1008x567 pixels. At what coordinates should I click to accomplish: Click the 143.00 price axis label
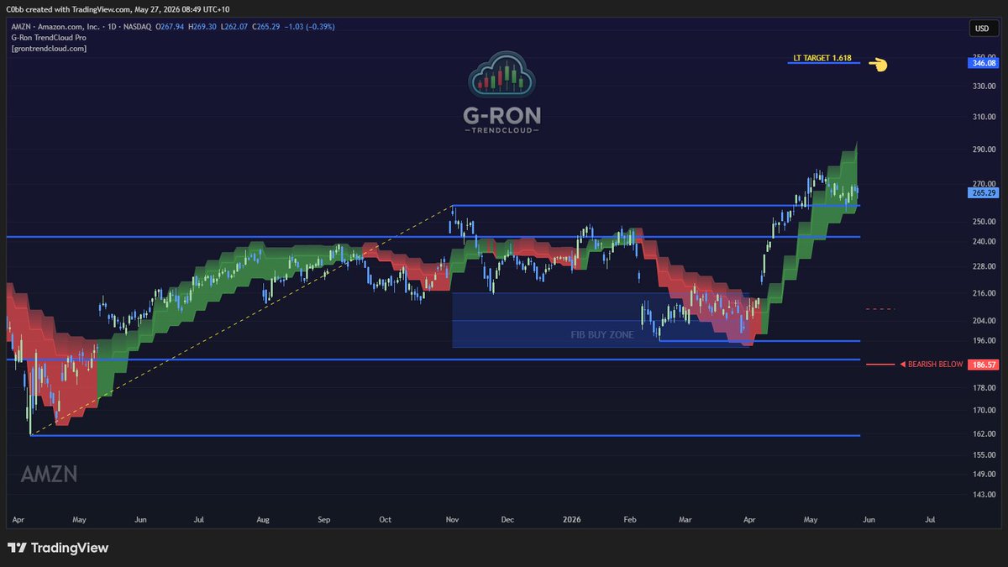coord(984,494)
